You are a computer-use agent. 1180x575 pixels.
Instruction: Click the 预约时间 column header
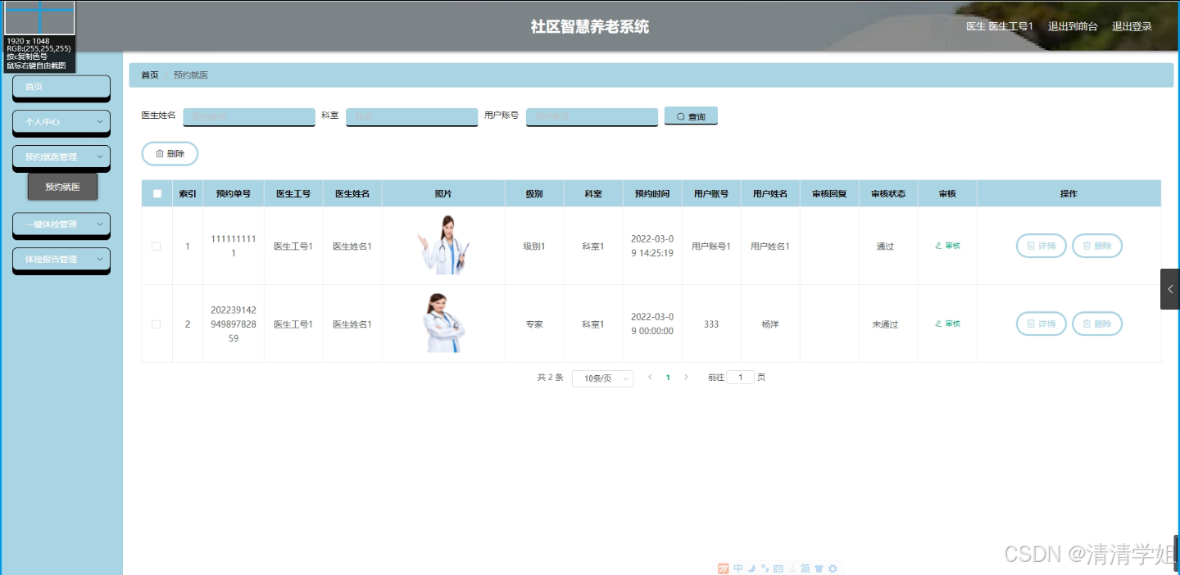[652, 194]
